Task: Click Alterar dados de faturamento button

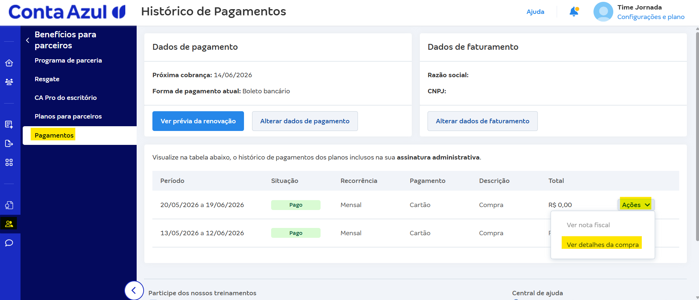Action: click(x=482, y=121)
